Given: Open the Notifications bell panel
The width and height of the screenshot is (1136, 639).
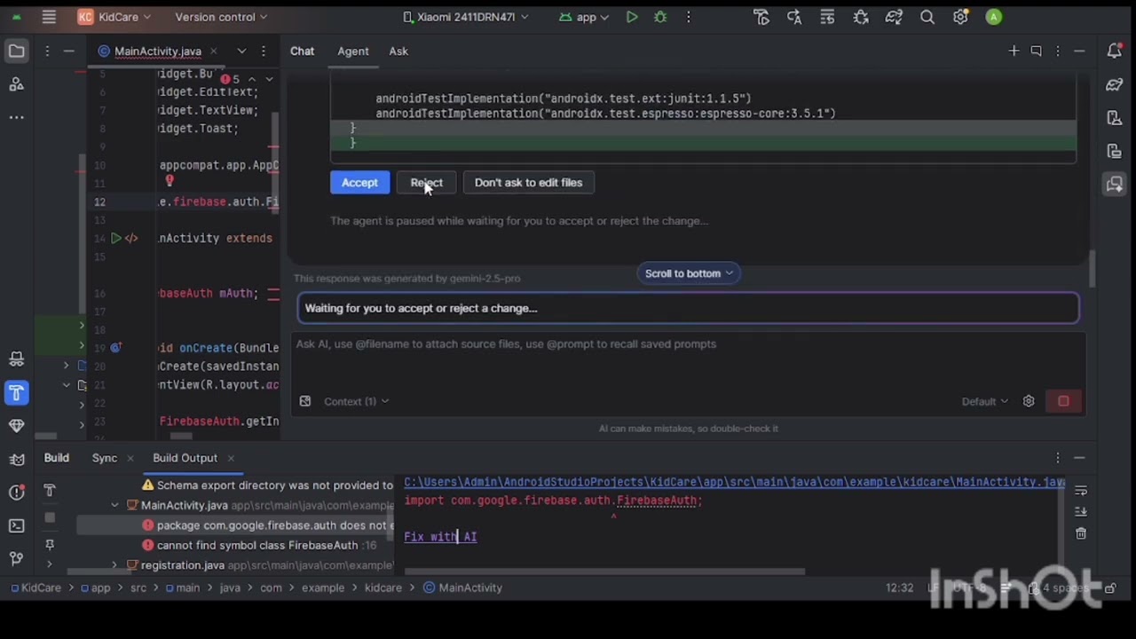Looking at the screenshot, I should tap(1115, 51).
